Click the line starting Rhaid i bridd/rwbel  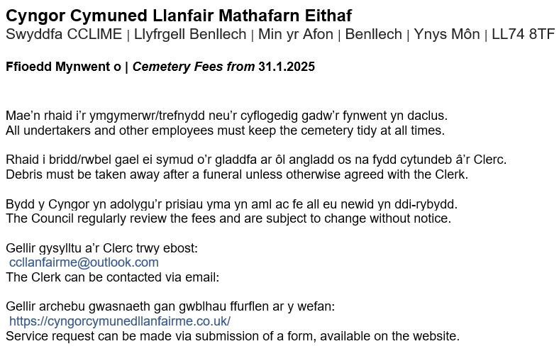click(255, 160)
